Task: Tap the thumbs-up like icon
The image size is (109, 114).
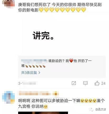Action: (97, 83)
